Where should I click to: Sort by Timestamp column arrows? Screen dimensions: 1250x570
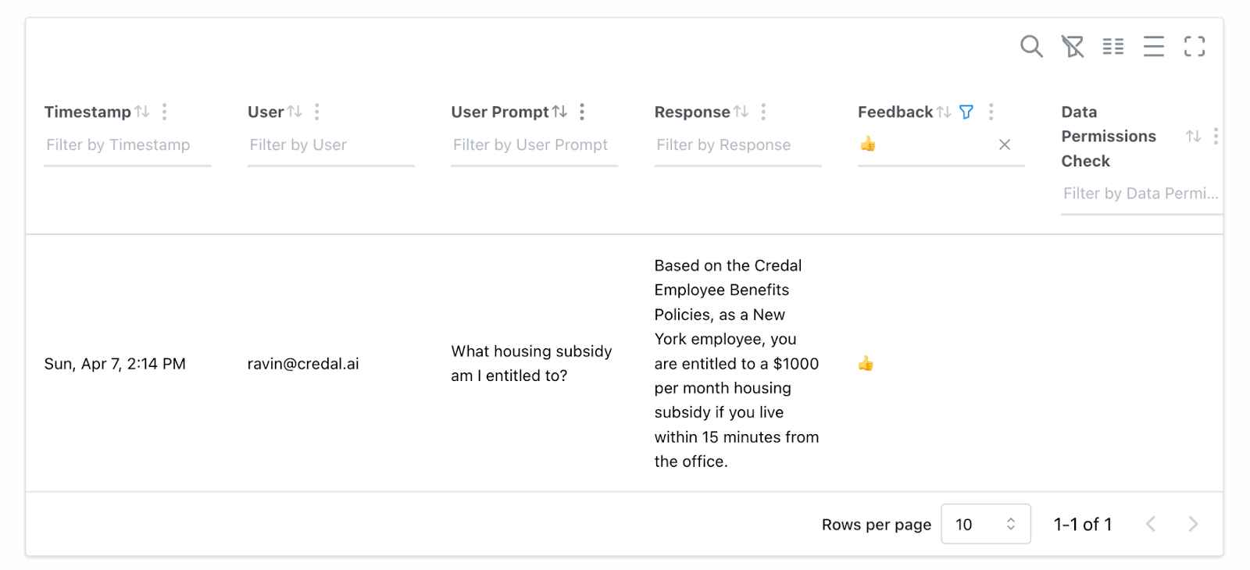pyautogui.click(x=141, y=112)
